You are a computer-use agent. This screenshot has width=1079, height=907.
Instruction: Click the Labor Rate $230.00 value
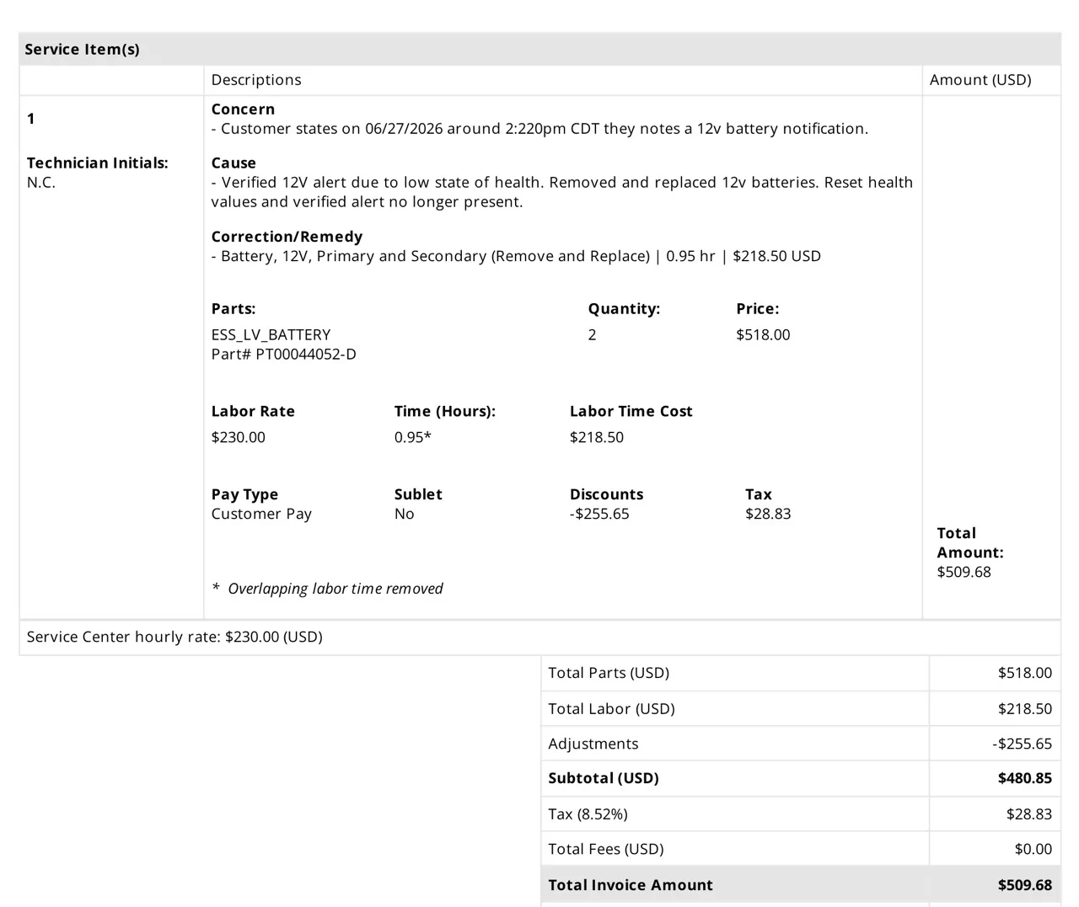[x=238, y=438]
